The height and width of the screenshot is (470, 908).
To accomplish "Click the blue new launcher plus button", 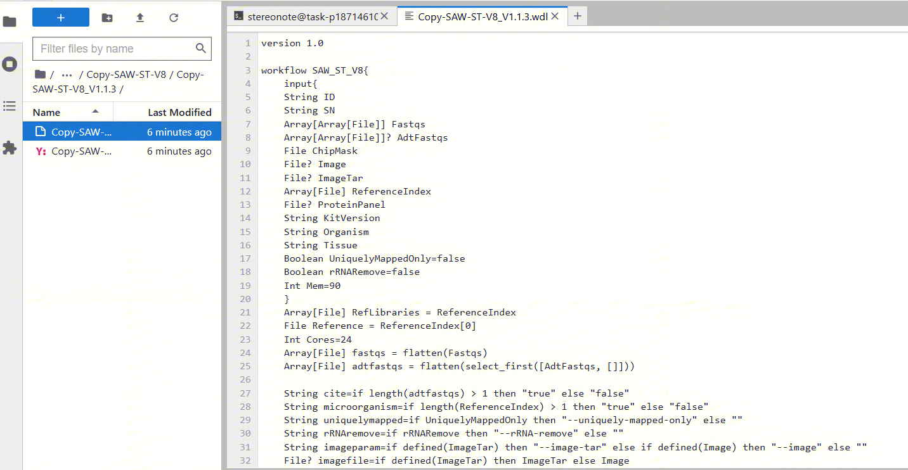I will 61,18.
